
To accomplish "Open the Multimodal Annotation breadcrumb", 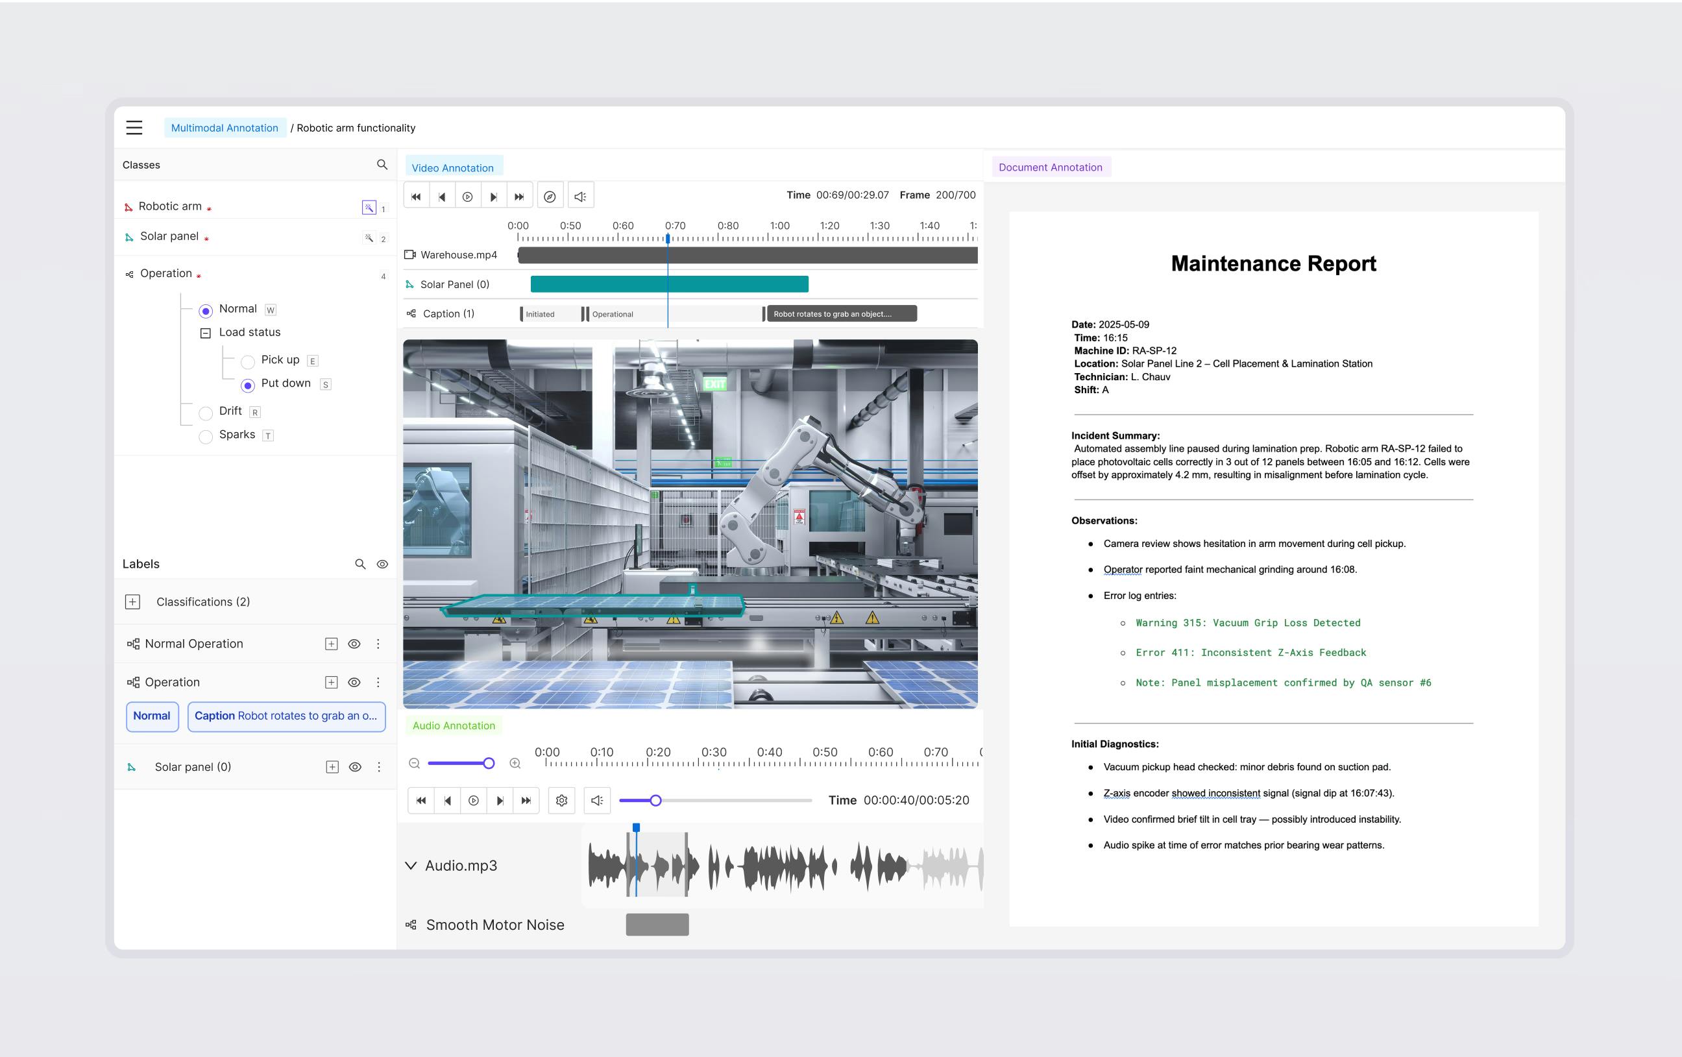I will [225, 128].
